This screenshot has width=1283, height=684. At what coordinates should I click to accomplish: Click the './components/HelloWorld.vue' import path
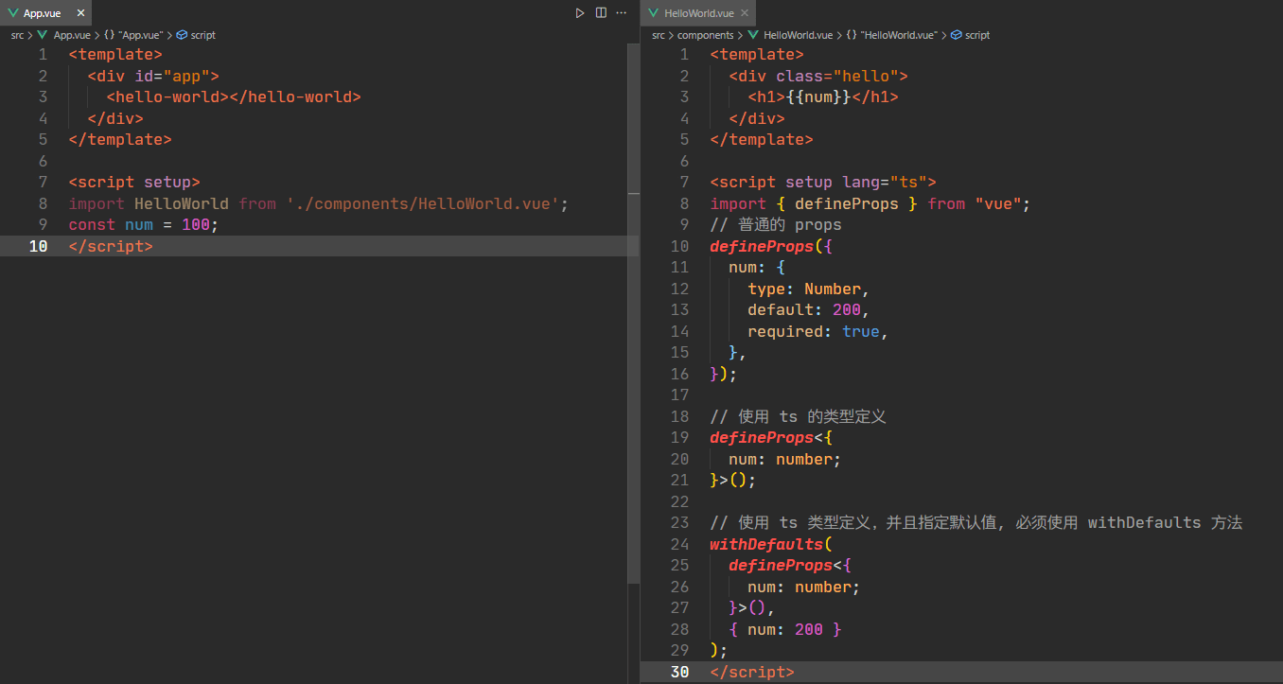pyautogui.click(x=423, y=203)
